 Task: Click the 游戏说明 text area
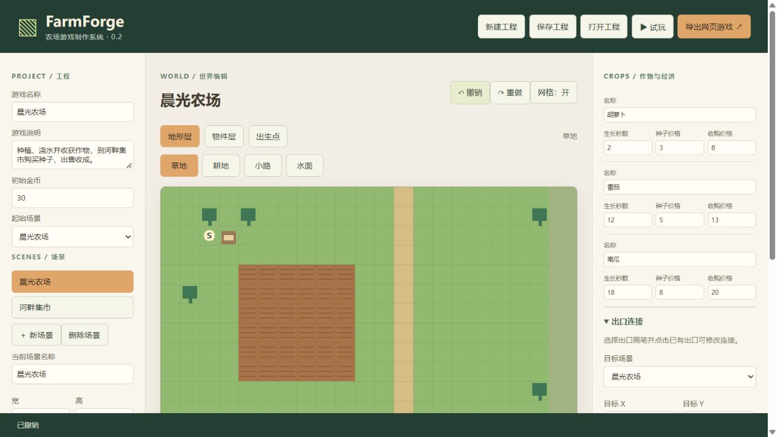click(72, 155)
